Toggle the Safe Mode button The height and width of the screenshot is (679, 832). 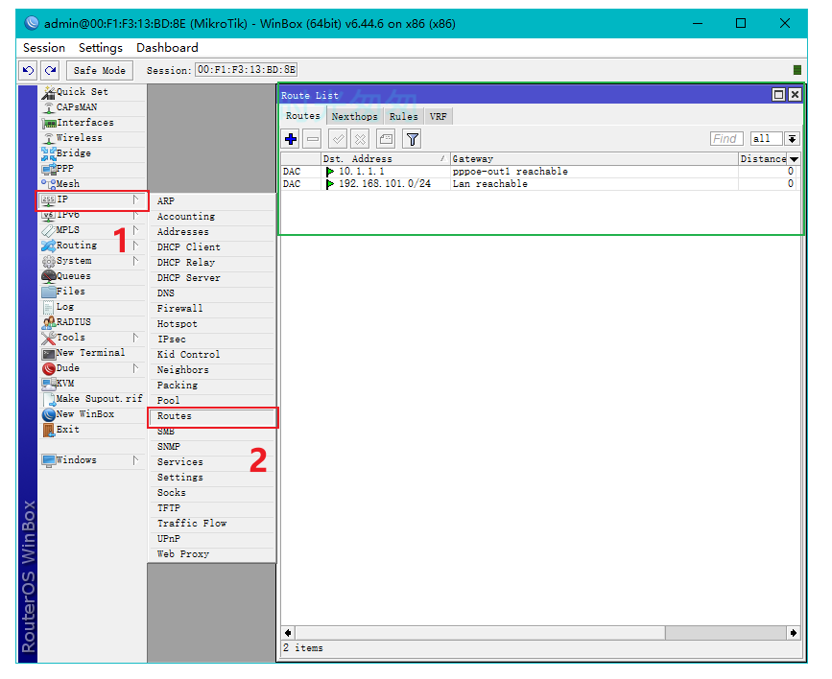coord(99,70)
